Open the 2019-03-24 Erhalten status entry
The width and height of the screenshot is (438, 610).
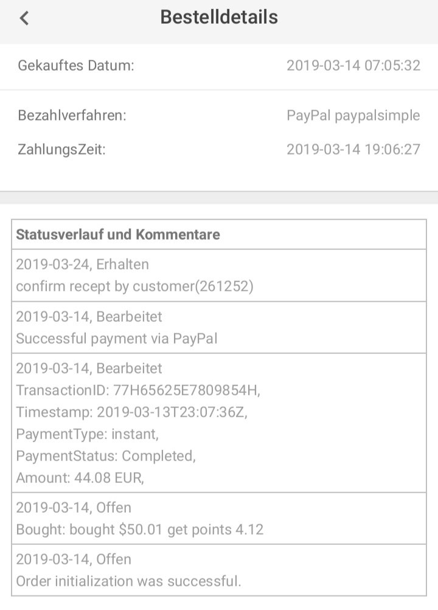[x=82, y=265]
